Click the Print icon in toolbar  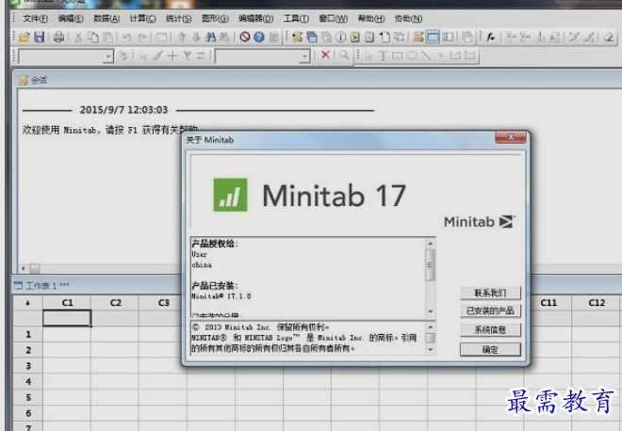(x=59, y=38)
